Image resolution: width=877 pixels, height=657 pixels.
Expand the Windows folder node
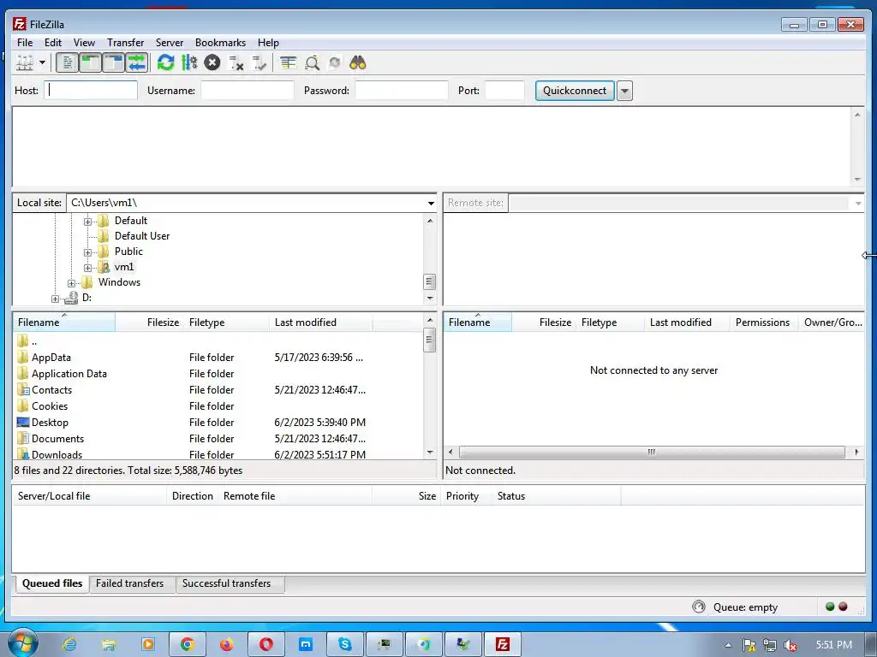(x=72, y=283)
